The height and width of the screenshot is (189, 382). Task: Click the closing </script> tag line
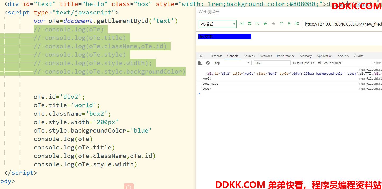point(21,173)
